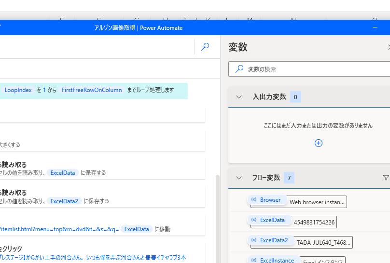Click the ExcelData2 token in the read action
This screenshot has height=263, width=390.
pyautogui.click(x=64, y=201)
